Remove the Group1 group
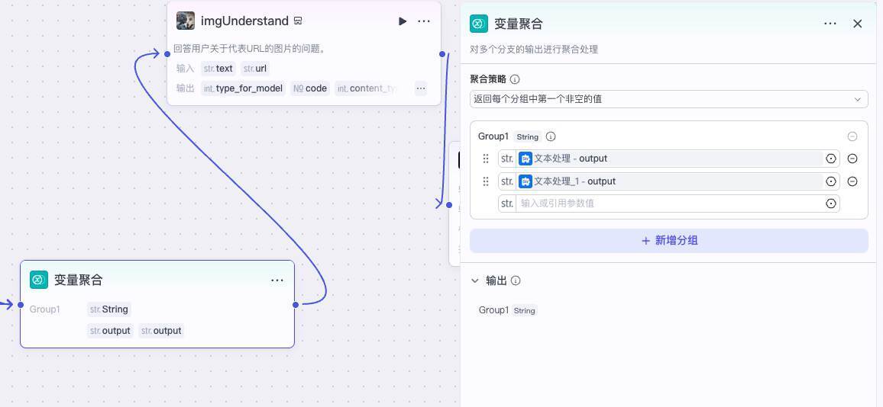Image resolution: width=883 pixels, height=407 pixels. (852, 136)
